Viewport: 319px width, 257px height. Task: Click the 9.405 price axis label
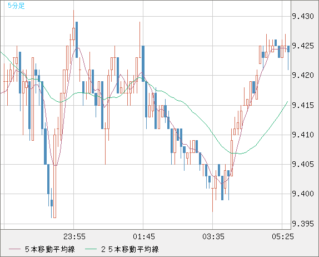tap(303, 164)
